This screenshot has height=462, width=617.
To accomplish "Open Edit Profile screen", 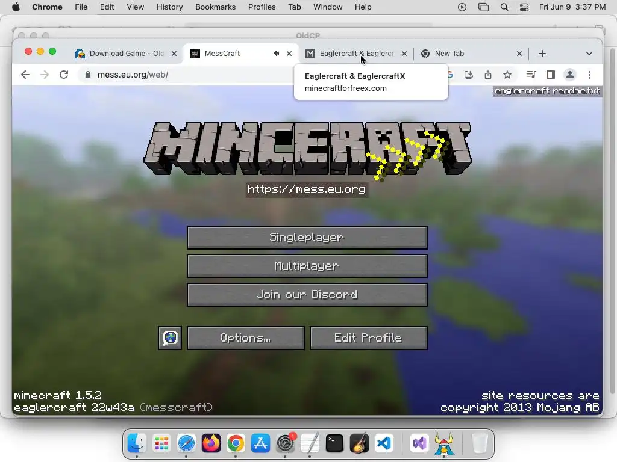I will pyautogui.click(x=368, y=338).
